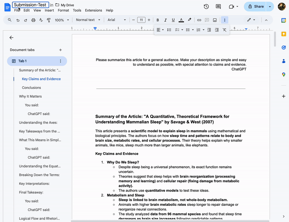Open version history clock icon

[206, 7]
